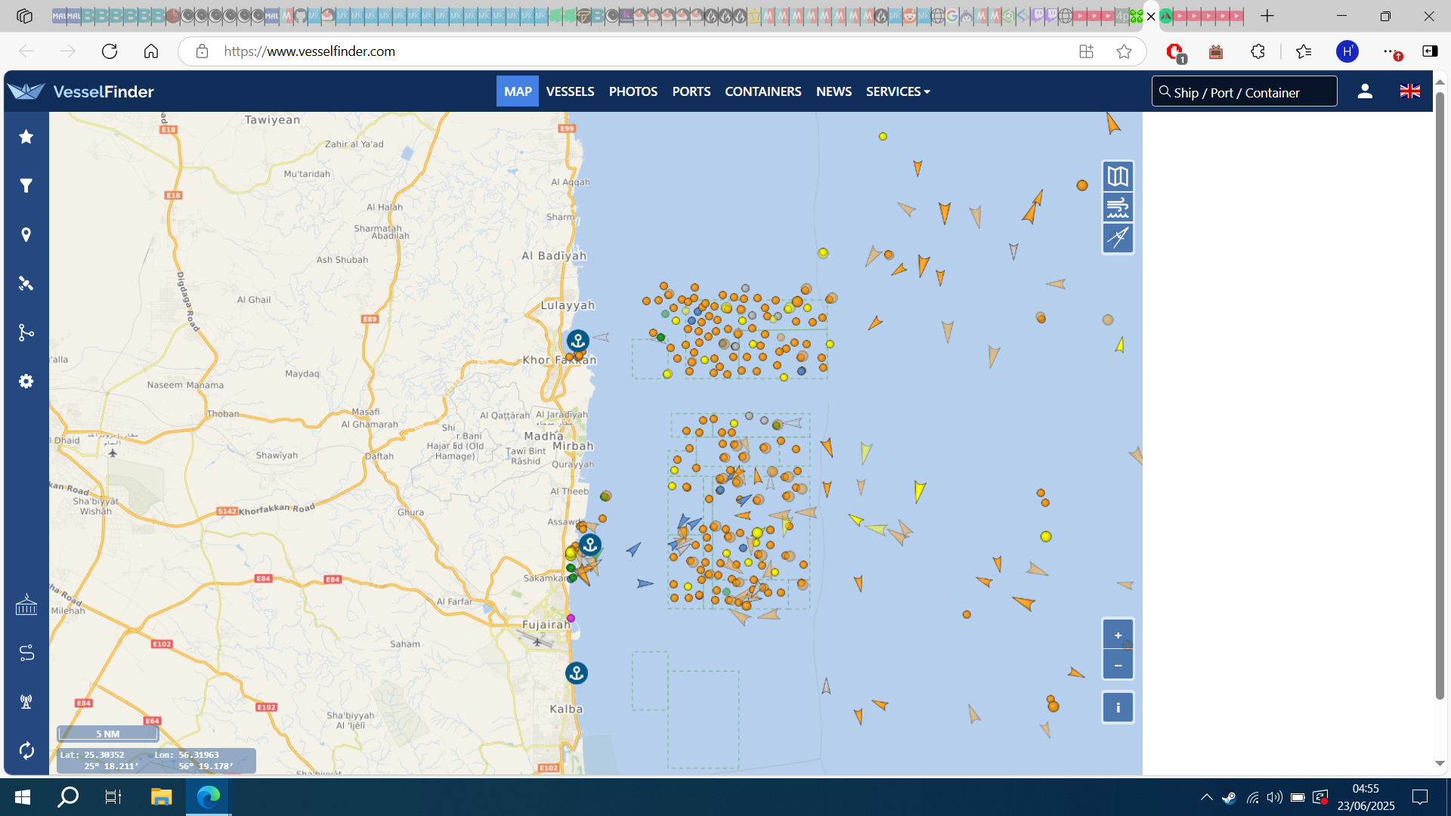Image resolution: width=1451 pixels, height=816 pixels.
Task: Click the 5 NM map scale bar
Action: [108, 734]
